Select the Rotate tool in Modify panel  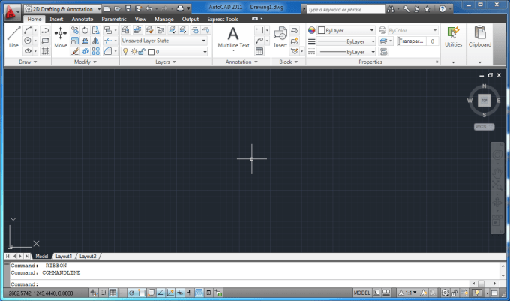click(x=85, y=30)
